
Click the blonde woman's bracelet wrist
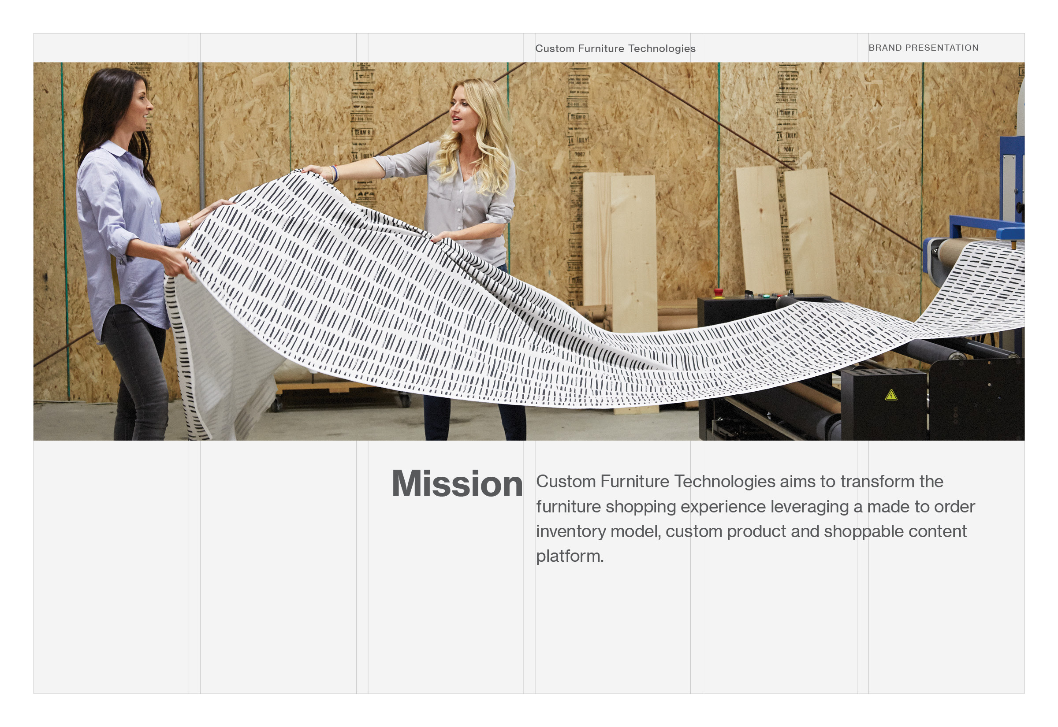click(334, 174)
